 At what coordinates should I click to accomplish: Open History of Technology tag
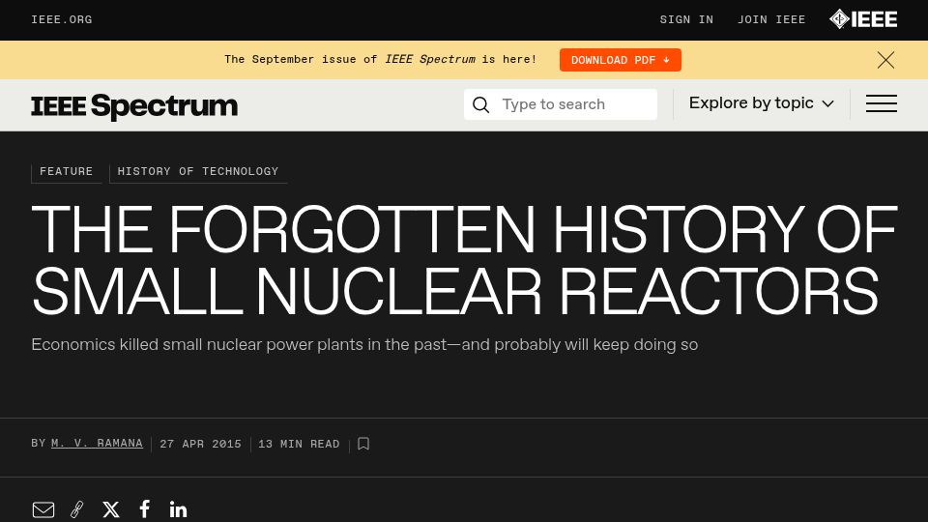pos(197,172)
